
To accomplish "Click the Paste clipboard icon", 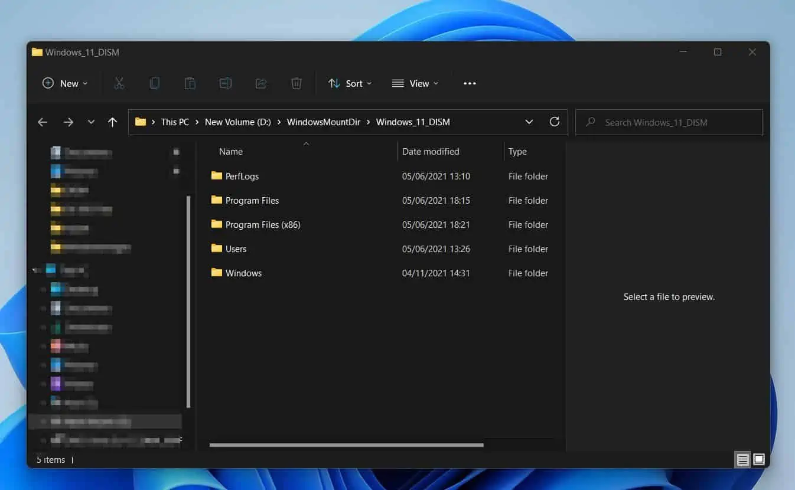I will tap(190, 83).
